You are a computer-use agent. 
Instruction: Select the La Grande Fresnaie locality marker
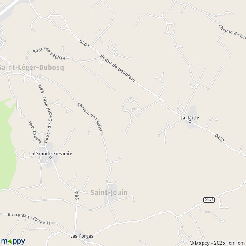[x=50, y=157]
